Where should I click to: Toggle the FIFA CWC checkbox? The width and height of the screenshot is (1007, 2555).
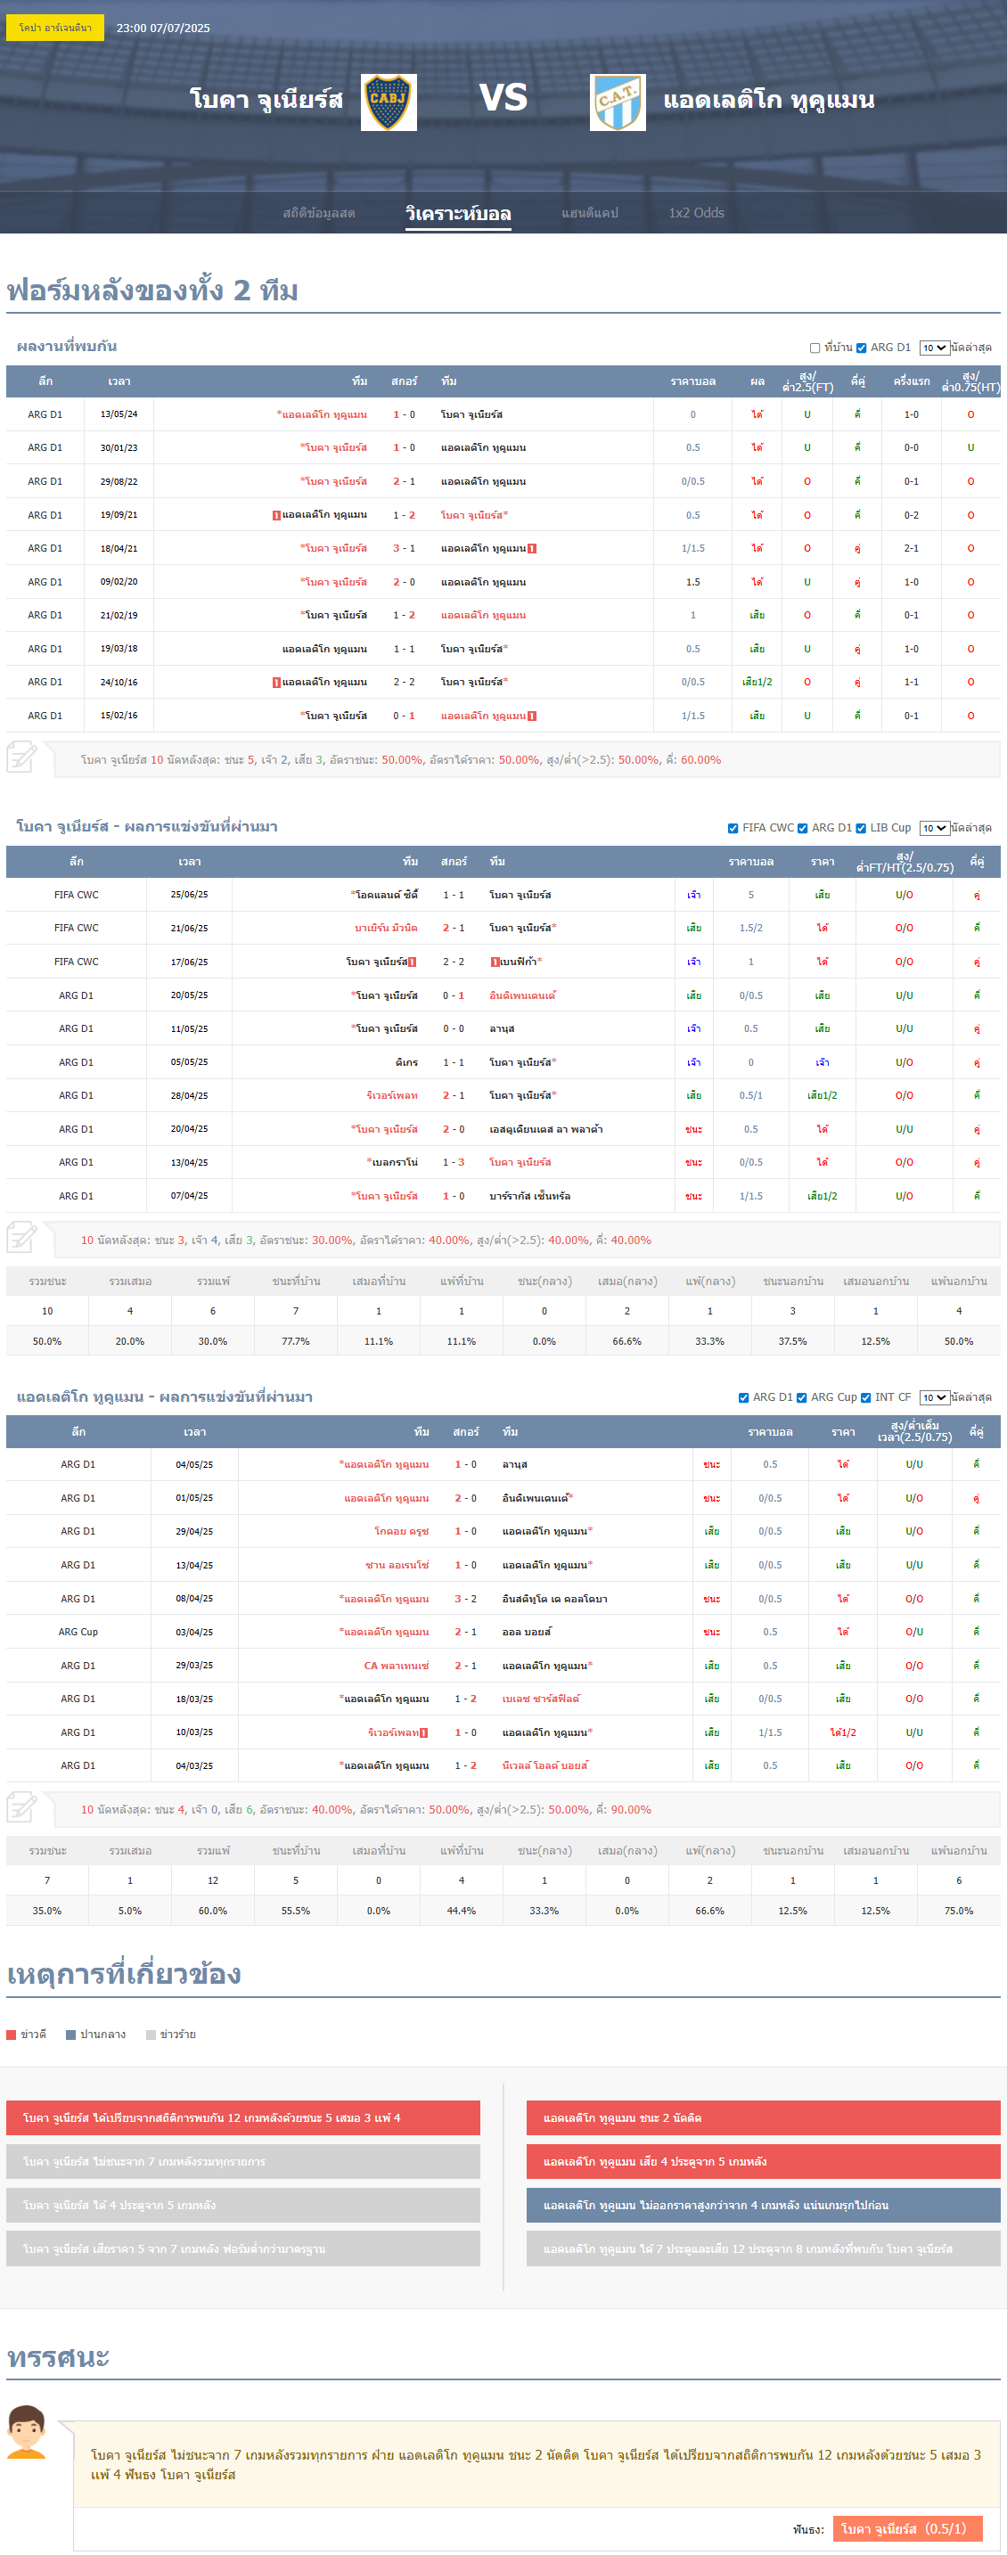pos(733,828)
